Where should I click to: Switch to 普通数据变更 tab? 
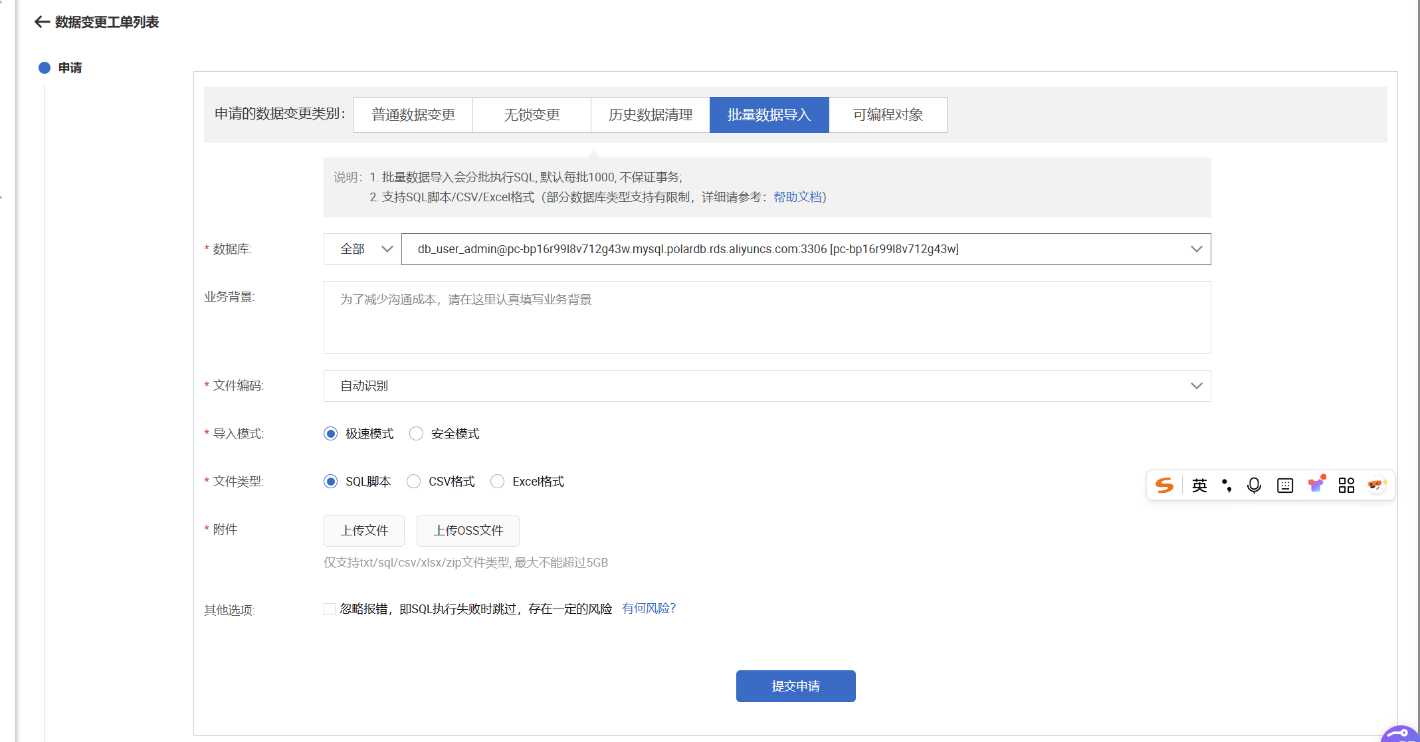coord(413,115)
